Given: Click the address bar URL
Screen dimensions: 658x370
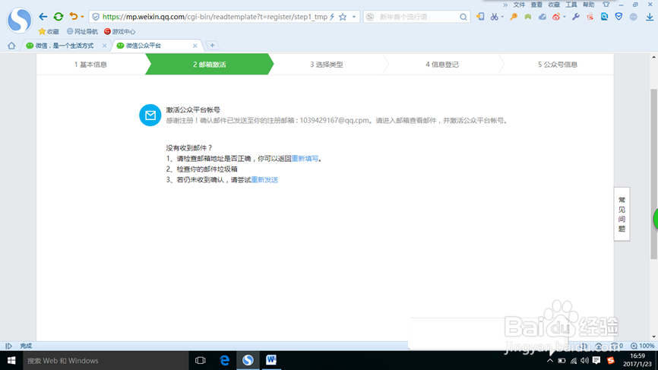Looking at the screenshot, I should [214, 17].
